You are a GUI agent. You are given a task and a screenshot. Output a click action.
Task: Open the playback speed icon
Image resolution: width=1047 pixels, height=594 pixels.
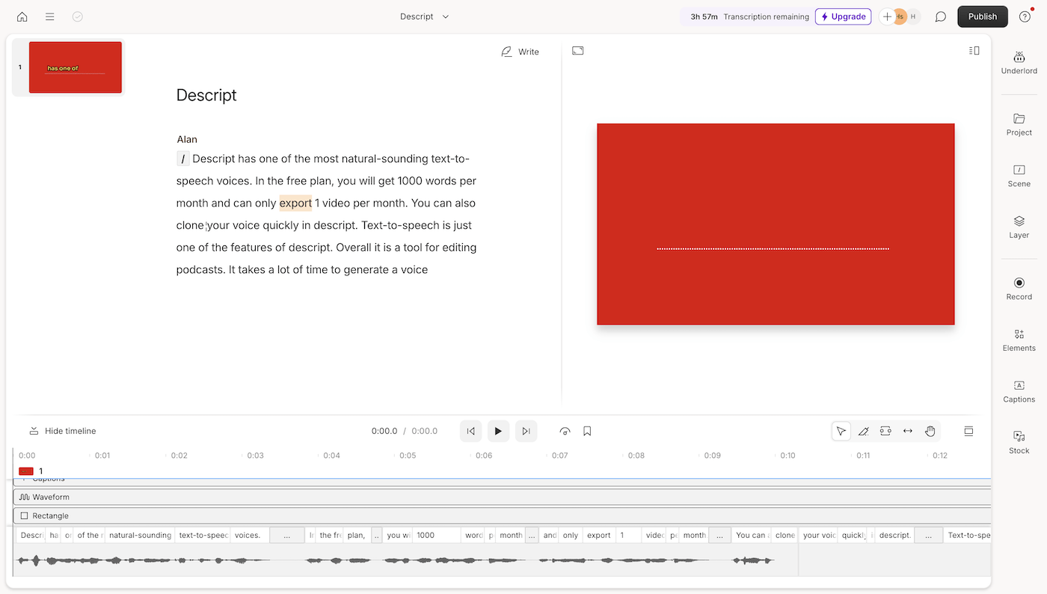coord(565,431)
